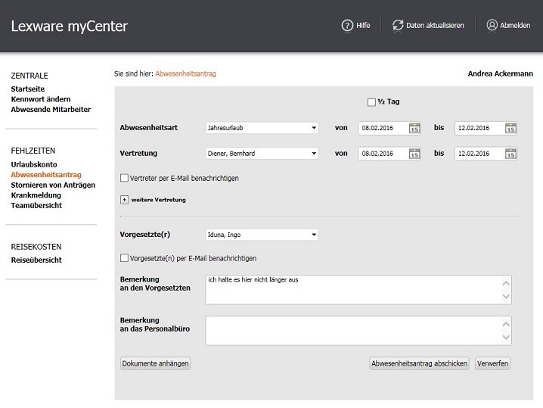The image size is (543, 408).
Task: Click the Abmelden user icon
Action: click(492, 25)
